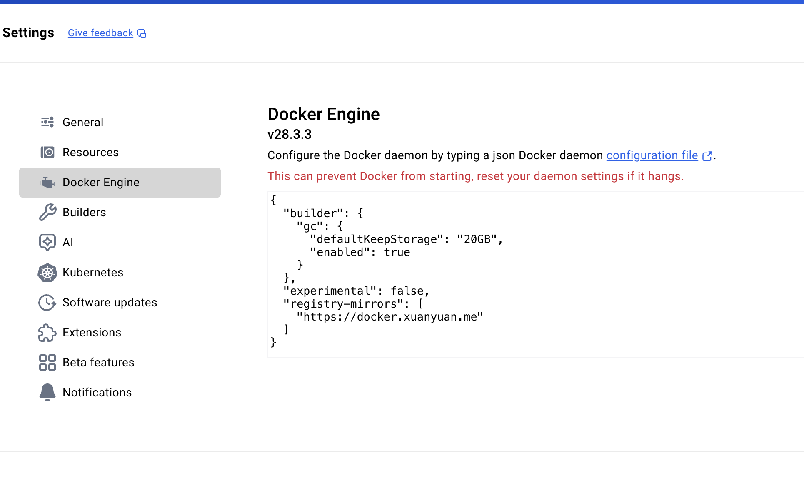Click the Beta features grid icon
The image size is (804, 491).
47,363
